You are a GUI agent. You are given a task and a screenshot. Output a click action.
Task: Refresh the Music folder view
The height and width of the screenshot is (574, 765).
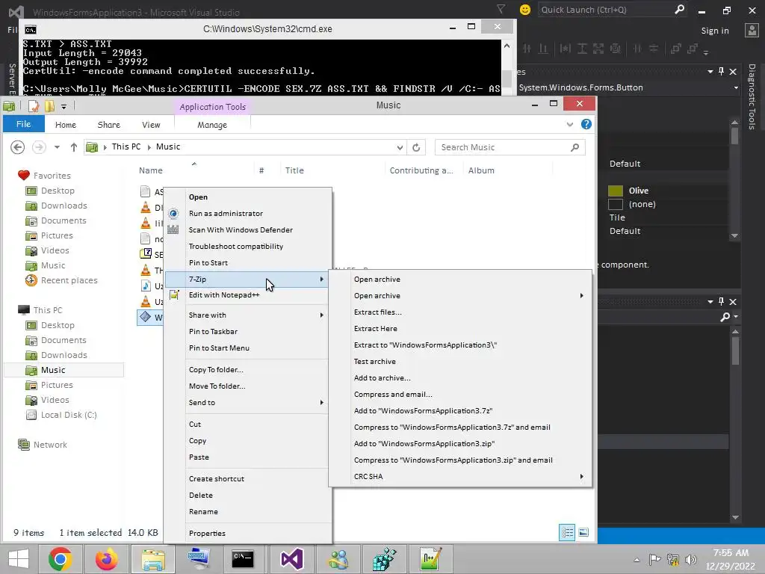tap(416, 147)
